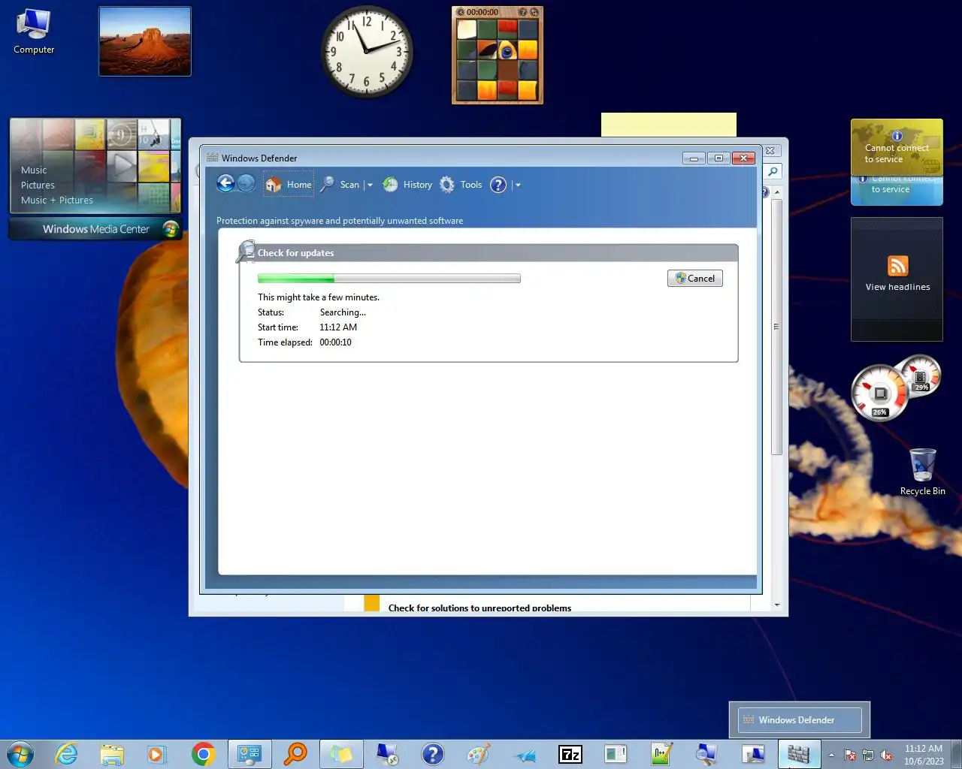Close the Windows Defender window
The height and width of the screenshot is (769, 962).
(743, 158)
